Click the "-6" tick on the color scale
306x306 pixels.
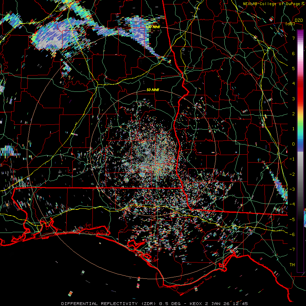[292, 234]
